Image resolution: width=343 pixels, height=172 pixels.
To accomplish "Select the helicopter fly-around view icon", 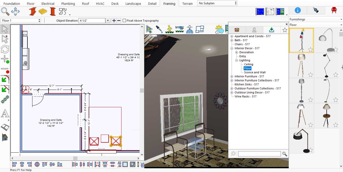I will pos(180,29).
